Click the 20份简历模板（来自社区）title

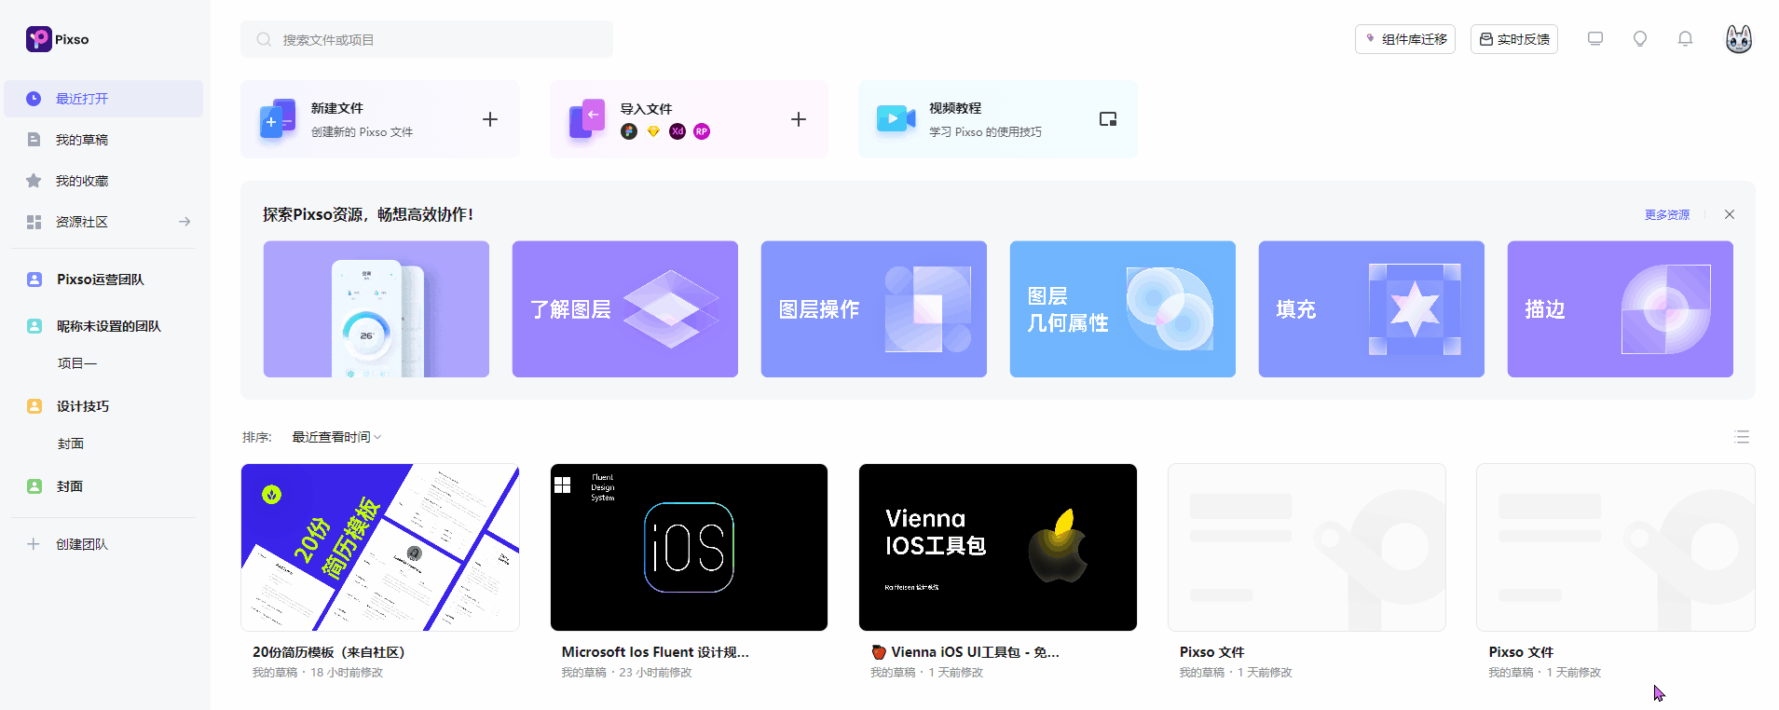(329, 652)
